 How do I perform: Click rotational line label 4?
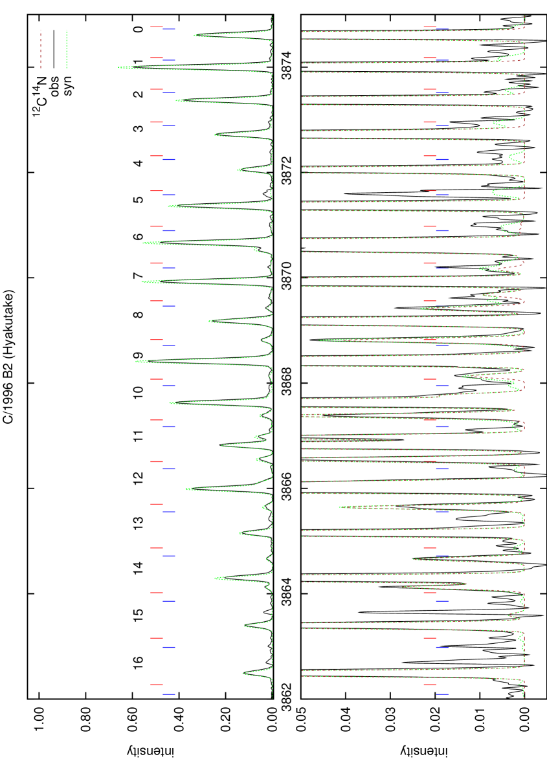pyautogui.click(x=137, y=163)
